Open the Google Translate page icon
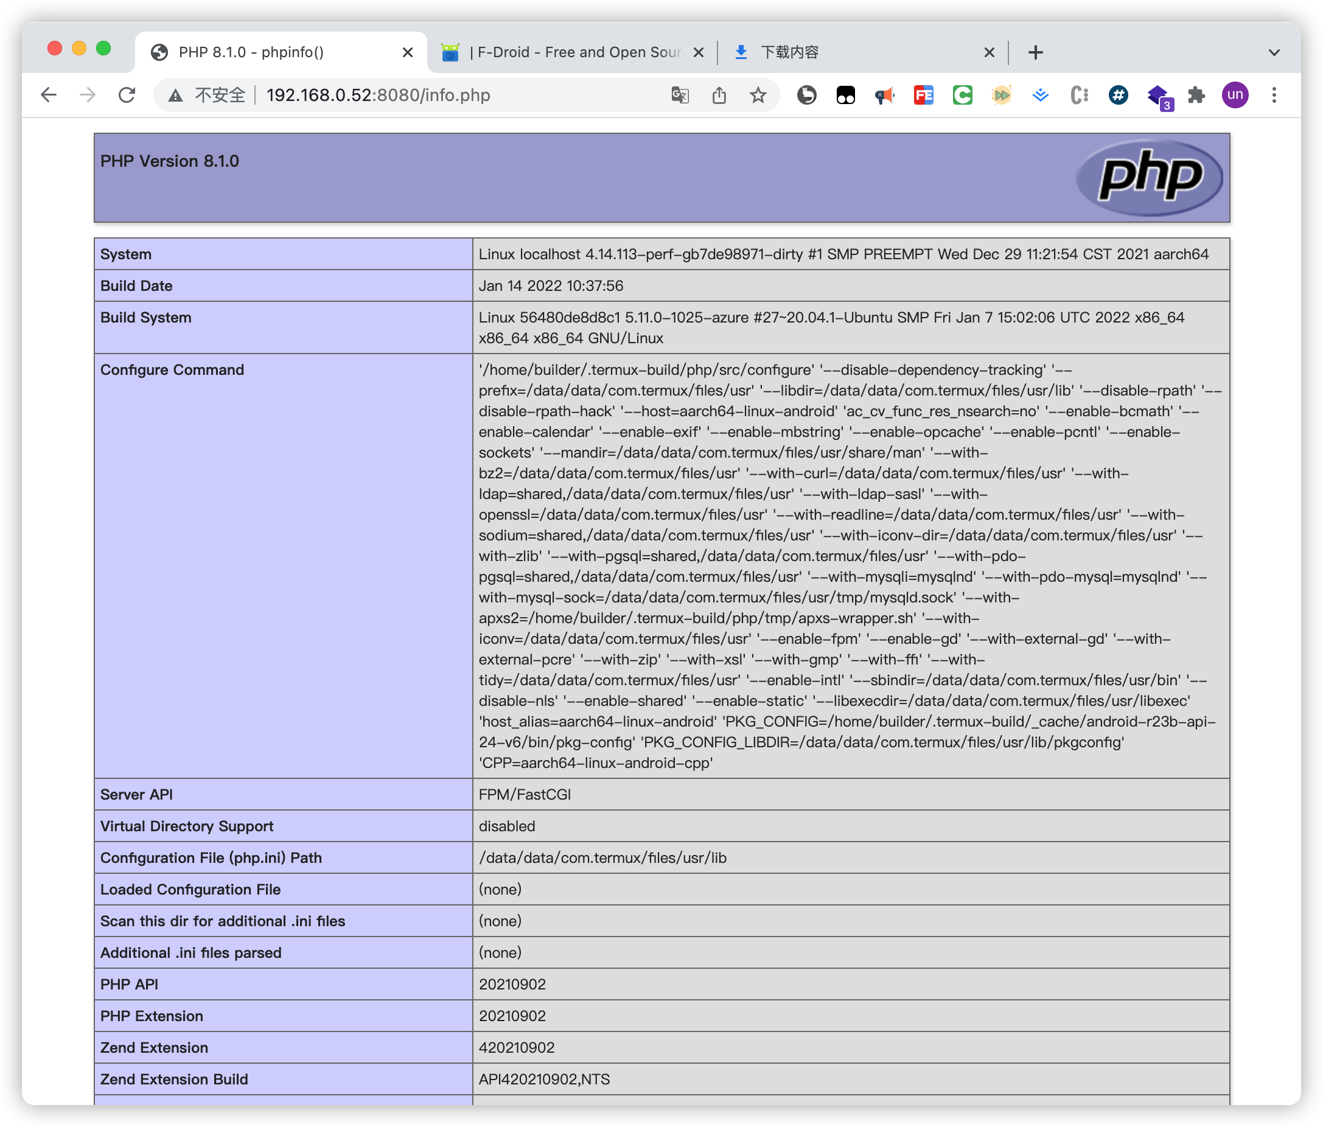The image size is (1323, 1127). [x=680, y=94]
